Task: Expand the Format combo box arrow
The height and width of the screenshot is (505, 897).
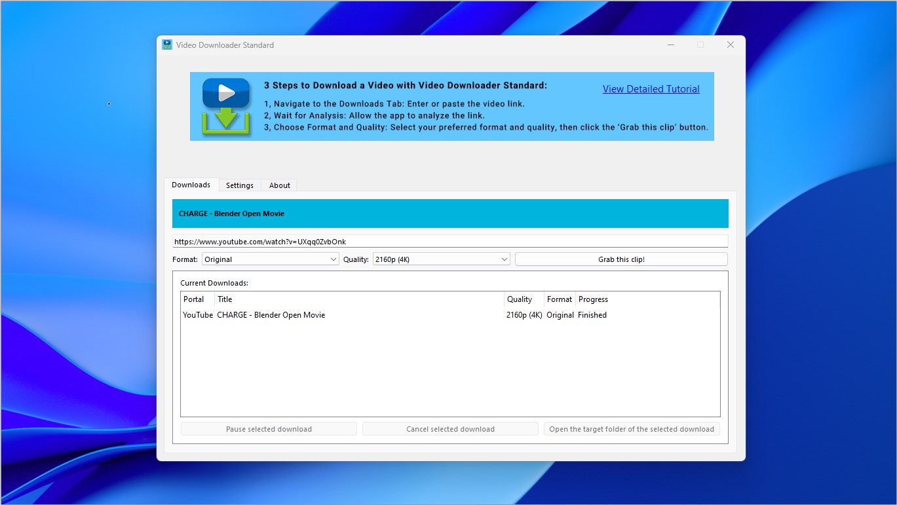Action: 333,259
